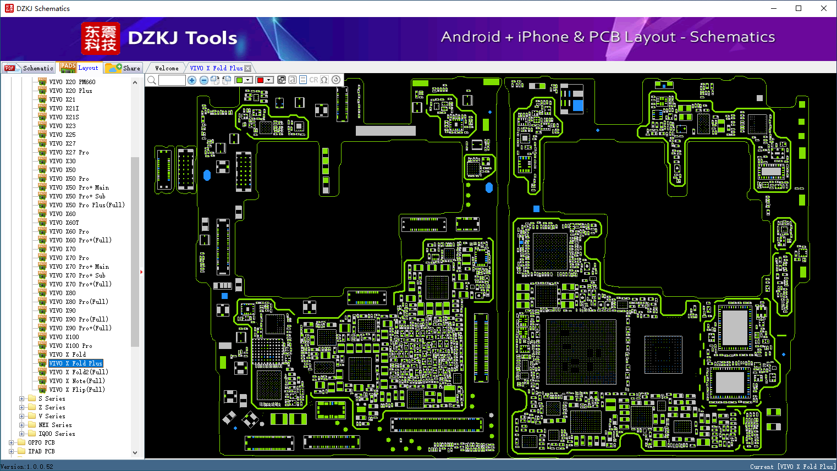
Task: Open the Share tab
Action: point(123,68)
